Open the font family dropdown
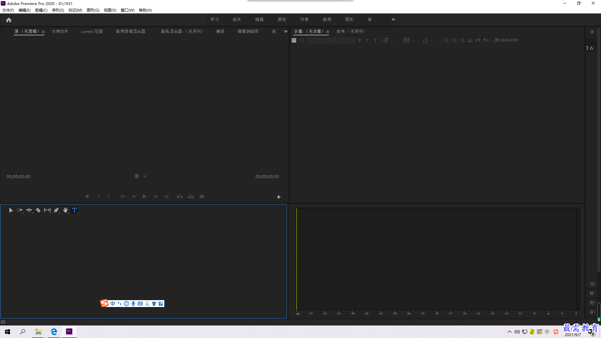Viewport: 601px width, 338px height. (320, 40)
